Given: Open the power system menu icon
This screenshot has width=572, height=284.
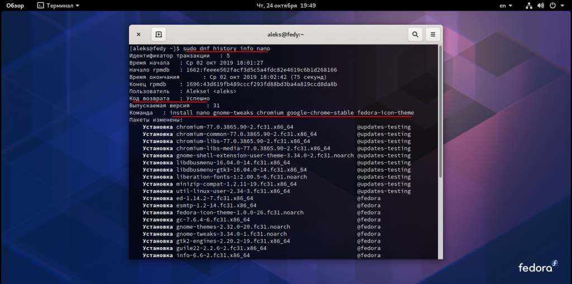Looking at the screenshot, I should pyautogui.click(x=552, y=6).
